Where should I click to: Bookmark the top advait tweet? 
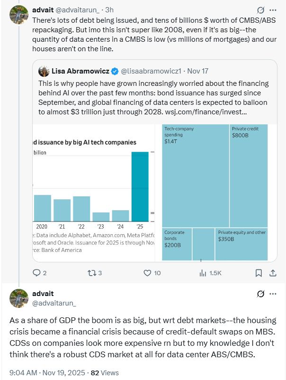pos(259,273)
